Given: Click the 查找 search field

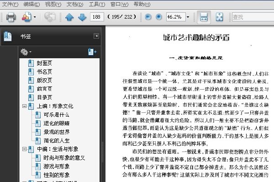Looking at the screenshot, I should coord(253,17).
